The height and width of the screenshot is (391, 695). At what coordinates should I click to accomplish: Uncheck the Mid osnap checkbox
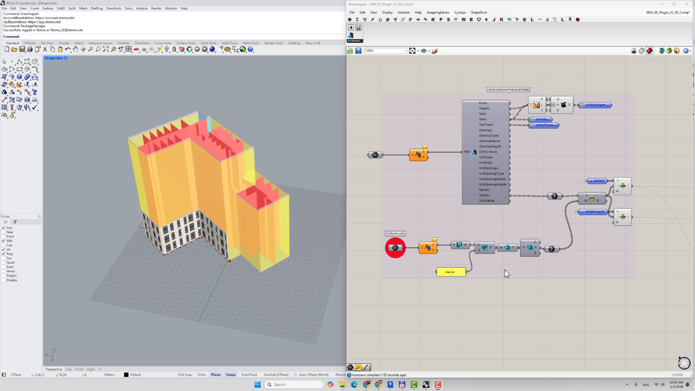[x=4, y=241]
